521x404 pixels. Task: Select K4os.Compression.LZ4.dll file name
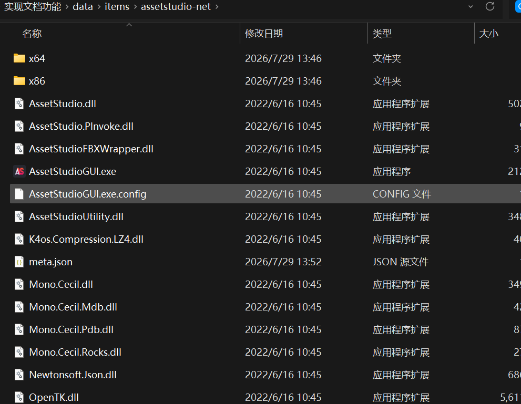86,239
